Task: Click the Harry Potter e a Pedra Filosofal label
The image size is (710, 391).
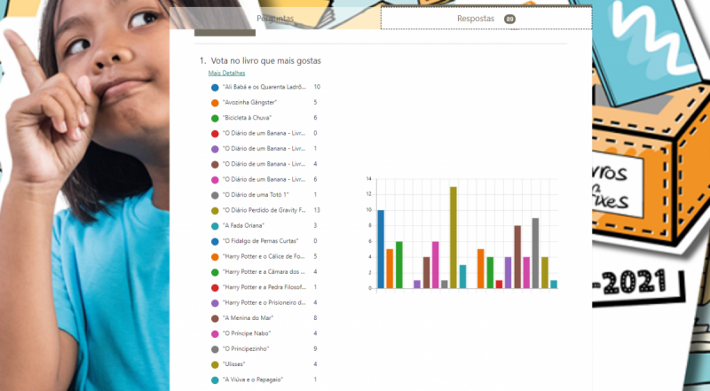Action: (264, 287)
